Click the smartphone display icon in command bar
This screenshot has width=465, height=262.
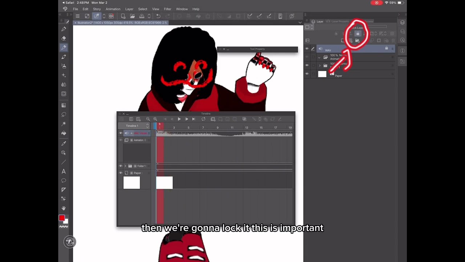[280, 16]
